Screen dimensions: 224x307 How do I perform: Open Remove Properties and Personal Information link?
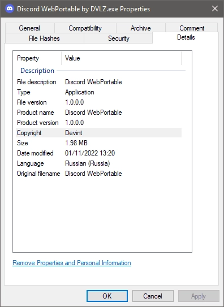coord(72,263)
